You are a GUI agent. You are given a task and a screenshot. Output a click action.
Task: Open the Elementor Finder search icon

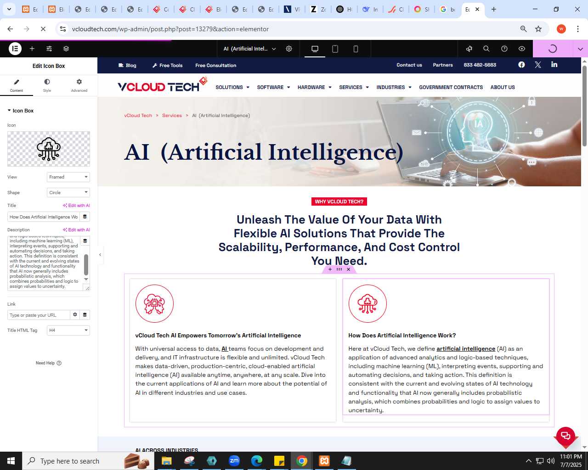(x=486, y=49)
